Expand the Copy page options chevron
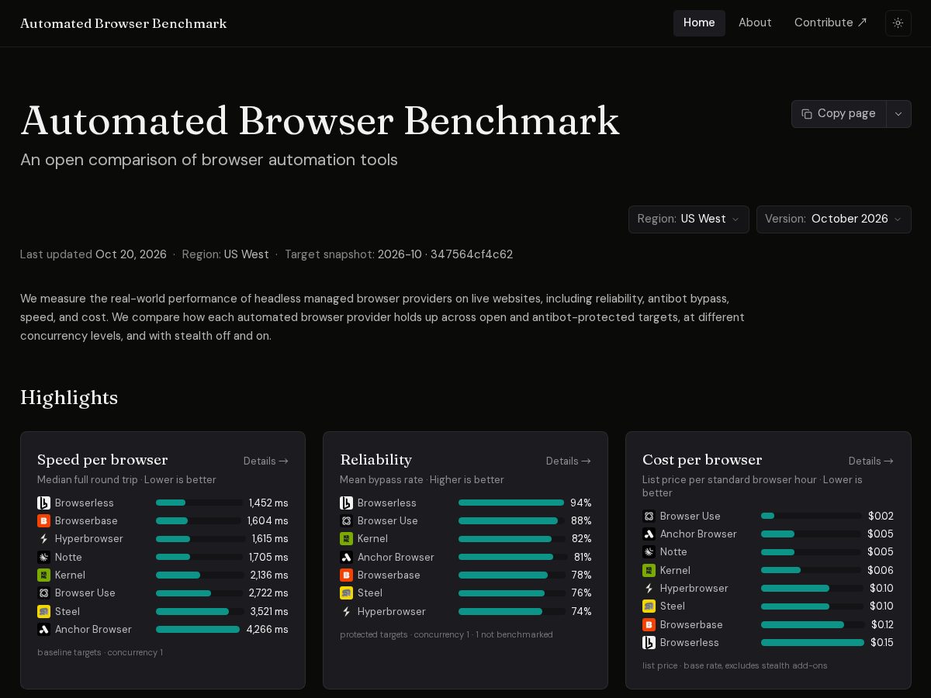 point(898,114)
